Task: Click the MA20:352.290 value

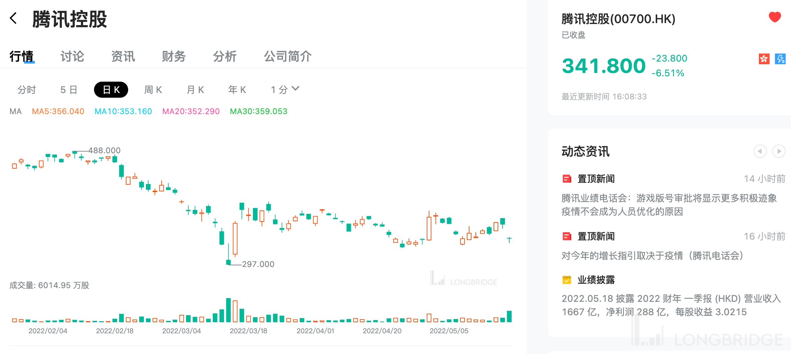Action: click(191, 111)
